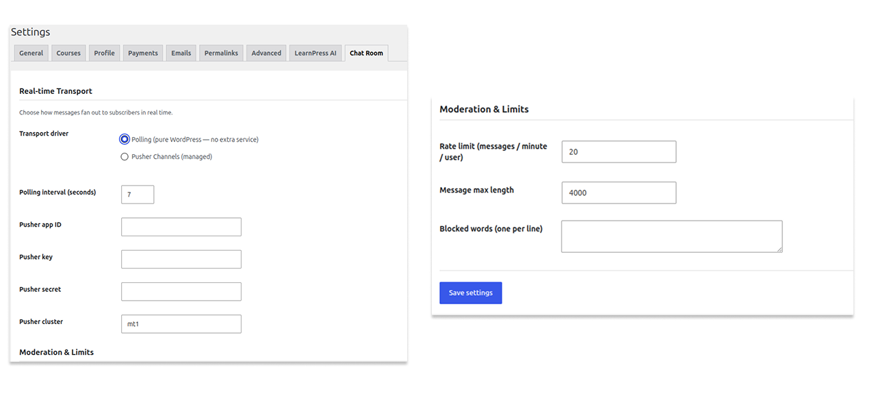Click the Moderation & Limits heading in right panel
The width and height of the screenshot is (876, 411).
click(x=484, y=109)
